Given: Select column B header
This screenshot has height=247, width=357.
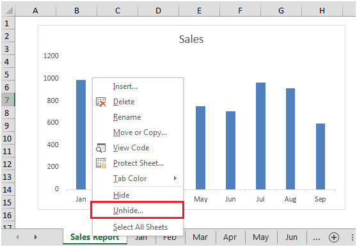Looking at the screenshot, I should pos(77,10).
